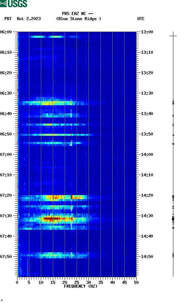
Task: Click the '(Blue Stone Ridge )' subtitle
Action: [x=79, y=19]
